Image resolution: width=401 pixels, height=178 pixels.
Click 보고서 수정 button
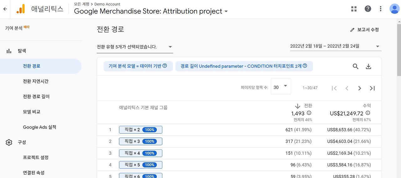coord(365,30)
